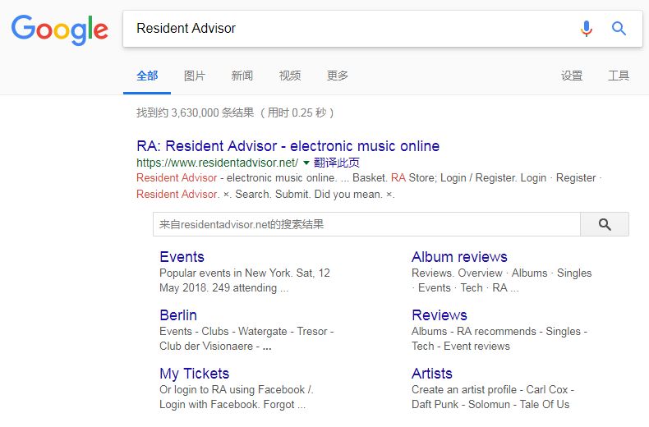649x427 pixels.
Task: Click the microphone voice search icon
Action: point(586,29)
